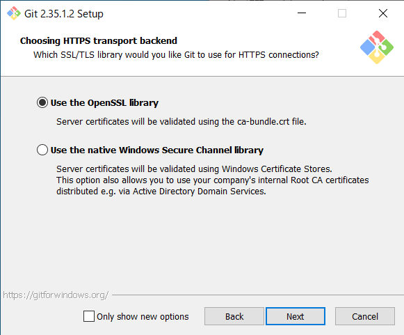Screen dimensions: 404x335
Task: Go to previous page with Back
Action: (x=234, y=316)
